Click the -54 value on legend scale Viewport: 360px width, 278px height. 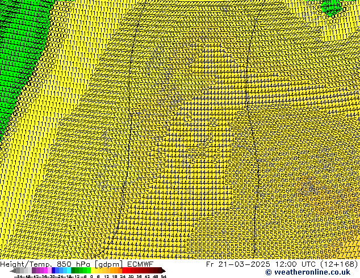pos(18,276)
